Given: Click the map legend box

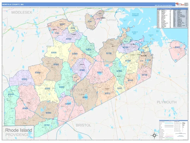Looking at the screenshot, I should coord(173,130).
